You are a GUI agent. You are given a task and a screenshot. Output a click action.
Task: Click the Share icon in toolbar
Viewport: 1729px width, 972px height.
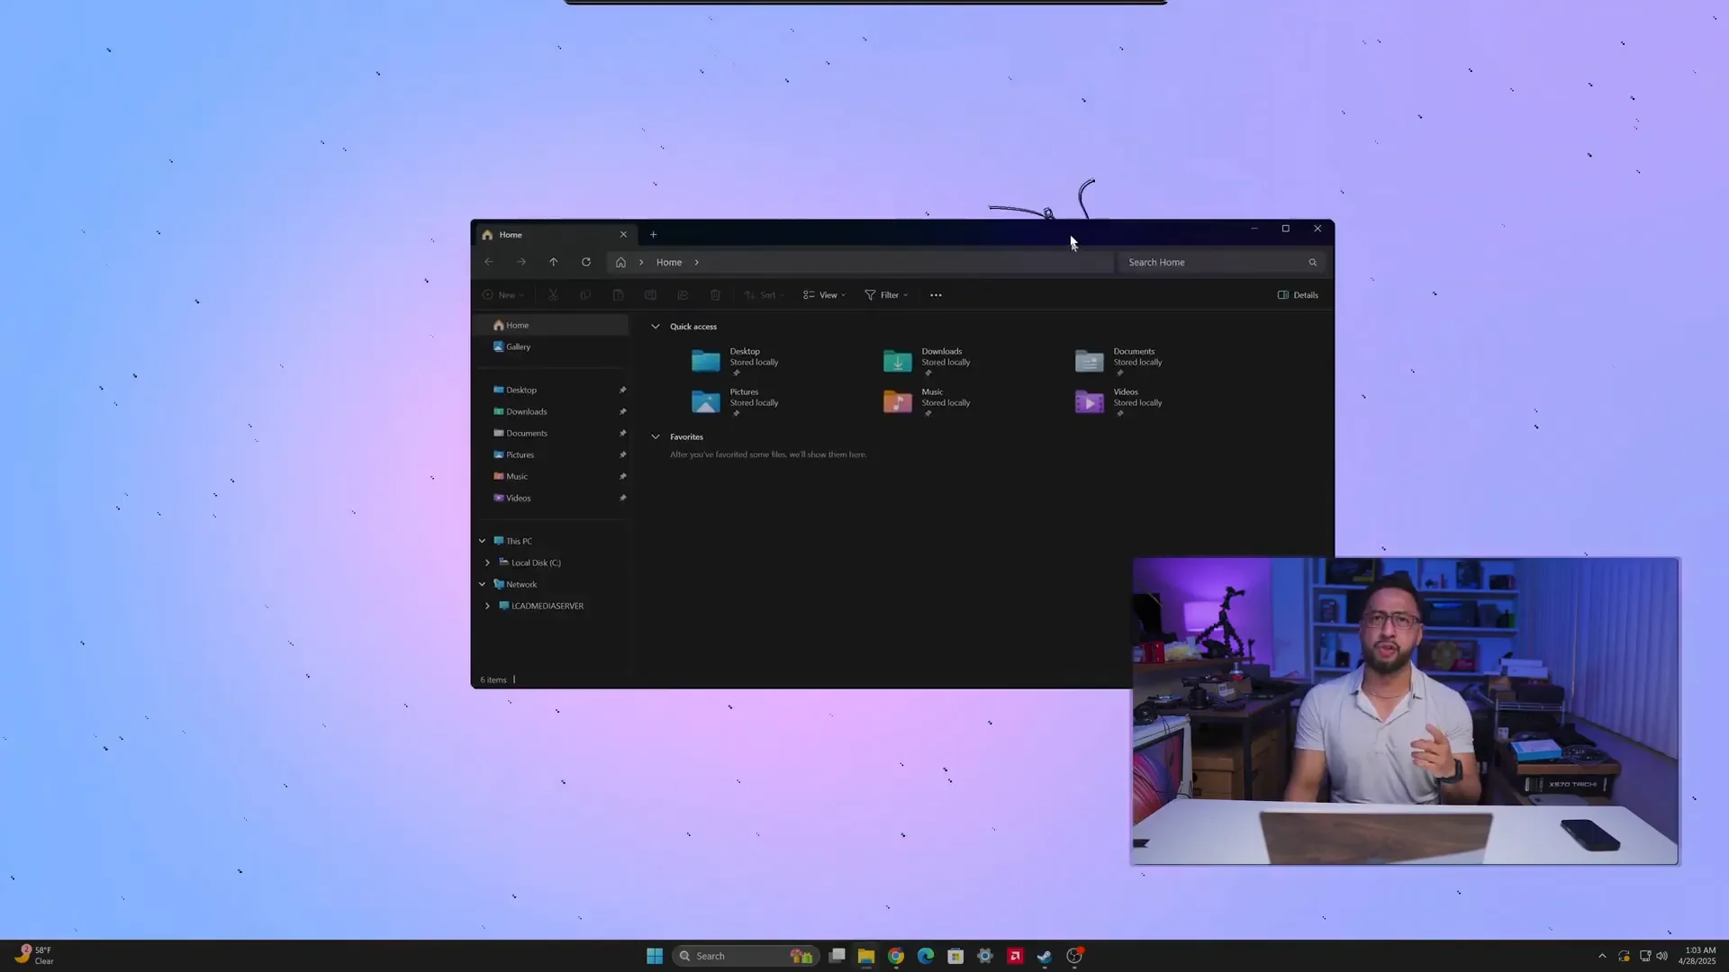683,295
